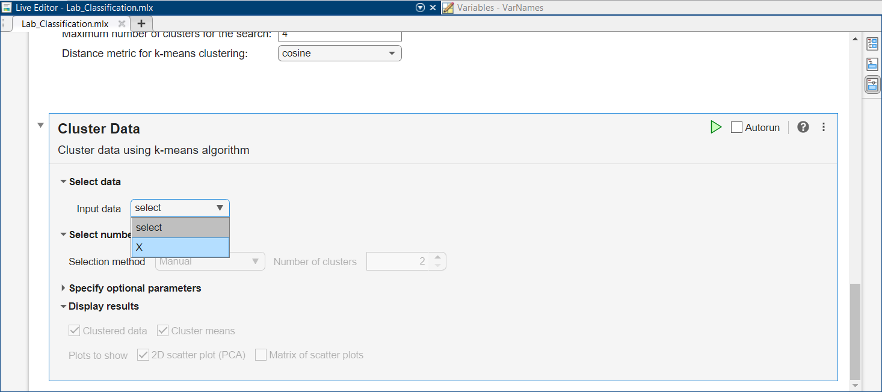Toggle 2D scatter plot (PCA) checkbox
Image resolution: width=882 pixels, height=392 pixels.
click(x=143, y=355)
